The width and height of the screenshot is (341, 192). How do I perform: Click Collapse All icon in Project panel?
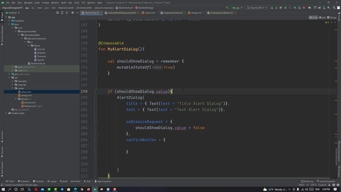point(67,13)
